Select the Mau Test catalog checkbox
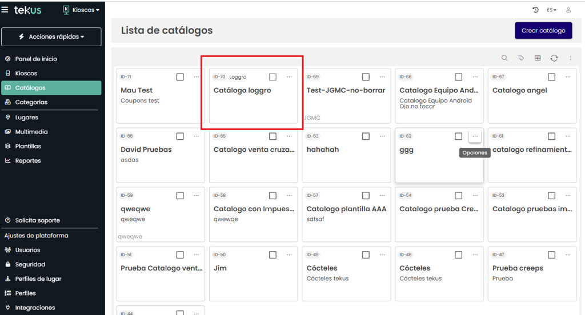 pyautogui.click(x=180, y=77)
